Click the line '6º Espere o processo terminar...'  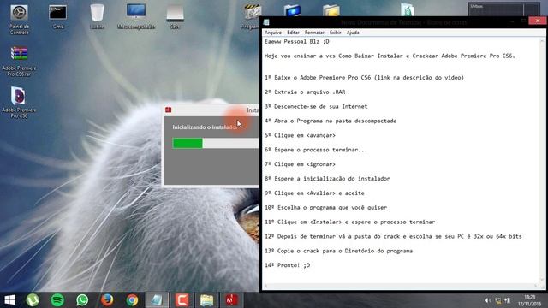[316, 150]
